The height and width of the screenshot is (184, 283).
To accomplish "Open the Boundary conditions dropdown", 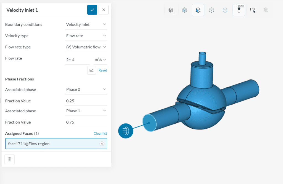I will coord(86,24).
